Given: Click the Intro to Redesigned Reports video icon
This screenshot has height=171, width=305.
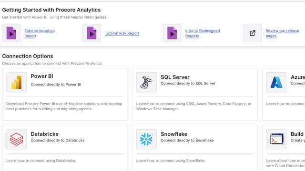Looking at the screenshot, I should point(172,33).
